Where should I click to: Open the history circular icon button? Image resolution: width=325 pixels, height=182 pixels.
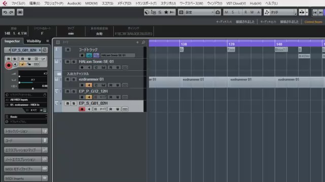(20, 12)
